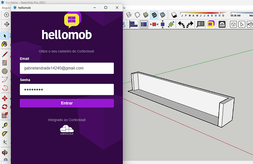Viewport: 253px width, 164px height.
Task: Select the arrow Select tool in left toolbar
Action: (x=4, y=35)
